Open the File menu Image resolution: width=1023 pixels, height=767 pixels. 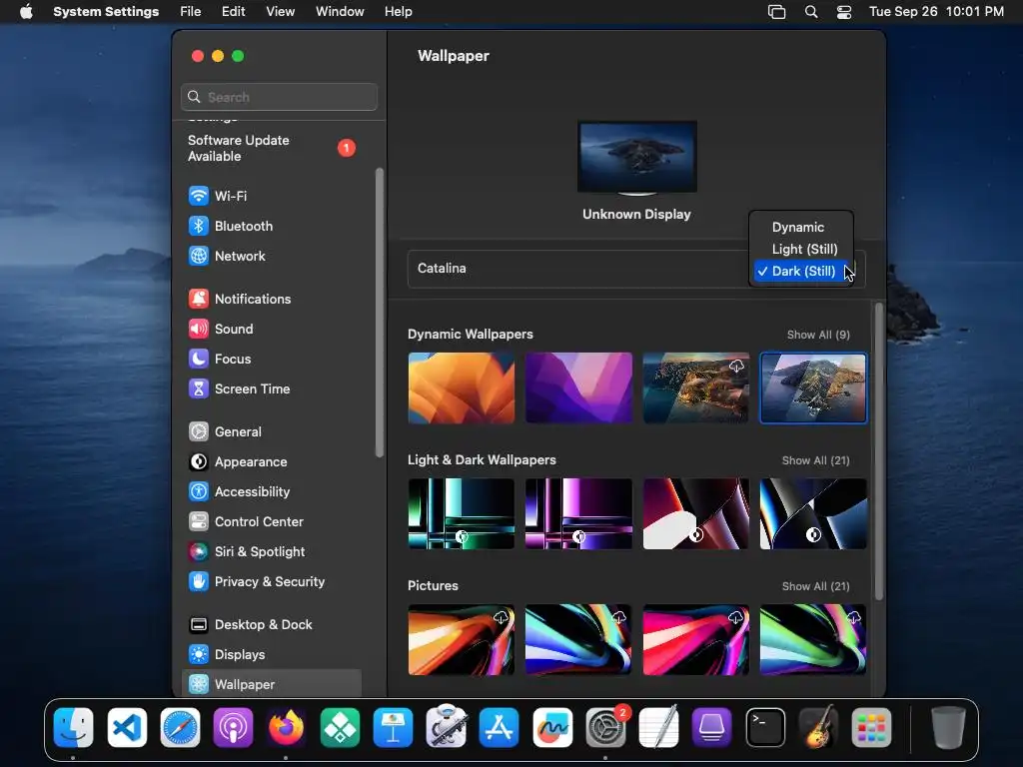[x=191, y=12]
